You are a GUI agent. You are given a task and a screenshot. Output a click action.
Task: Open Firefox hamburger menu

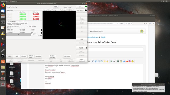click(x=154, y=23)
